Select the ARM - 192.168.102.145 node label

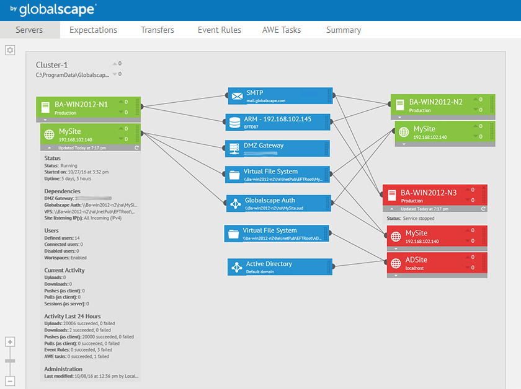pyautogui.click(x=278, y=119)
